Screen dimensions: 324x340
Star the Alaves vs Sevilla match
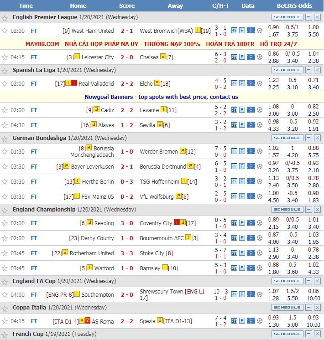click(5, 125)
